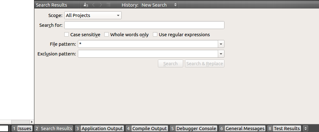Enable the Case sensitive checkbox
The width and height of the screenshot is (319, 132).
pyautogui.click(x=67, y=35)
